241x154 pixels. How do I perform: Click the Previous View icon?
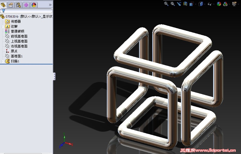179,4
